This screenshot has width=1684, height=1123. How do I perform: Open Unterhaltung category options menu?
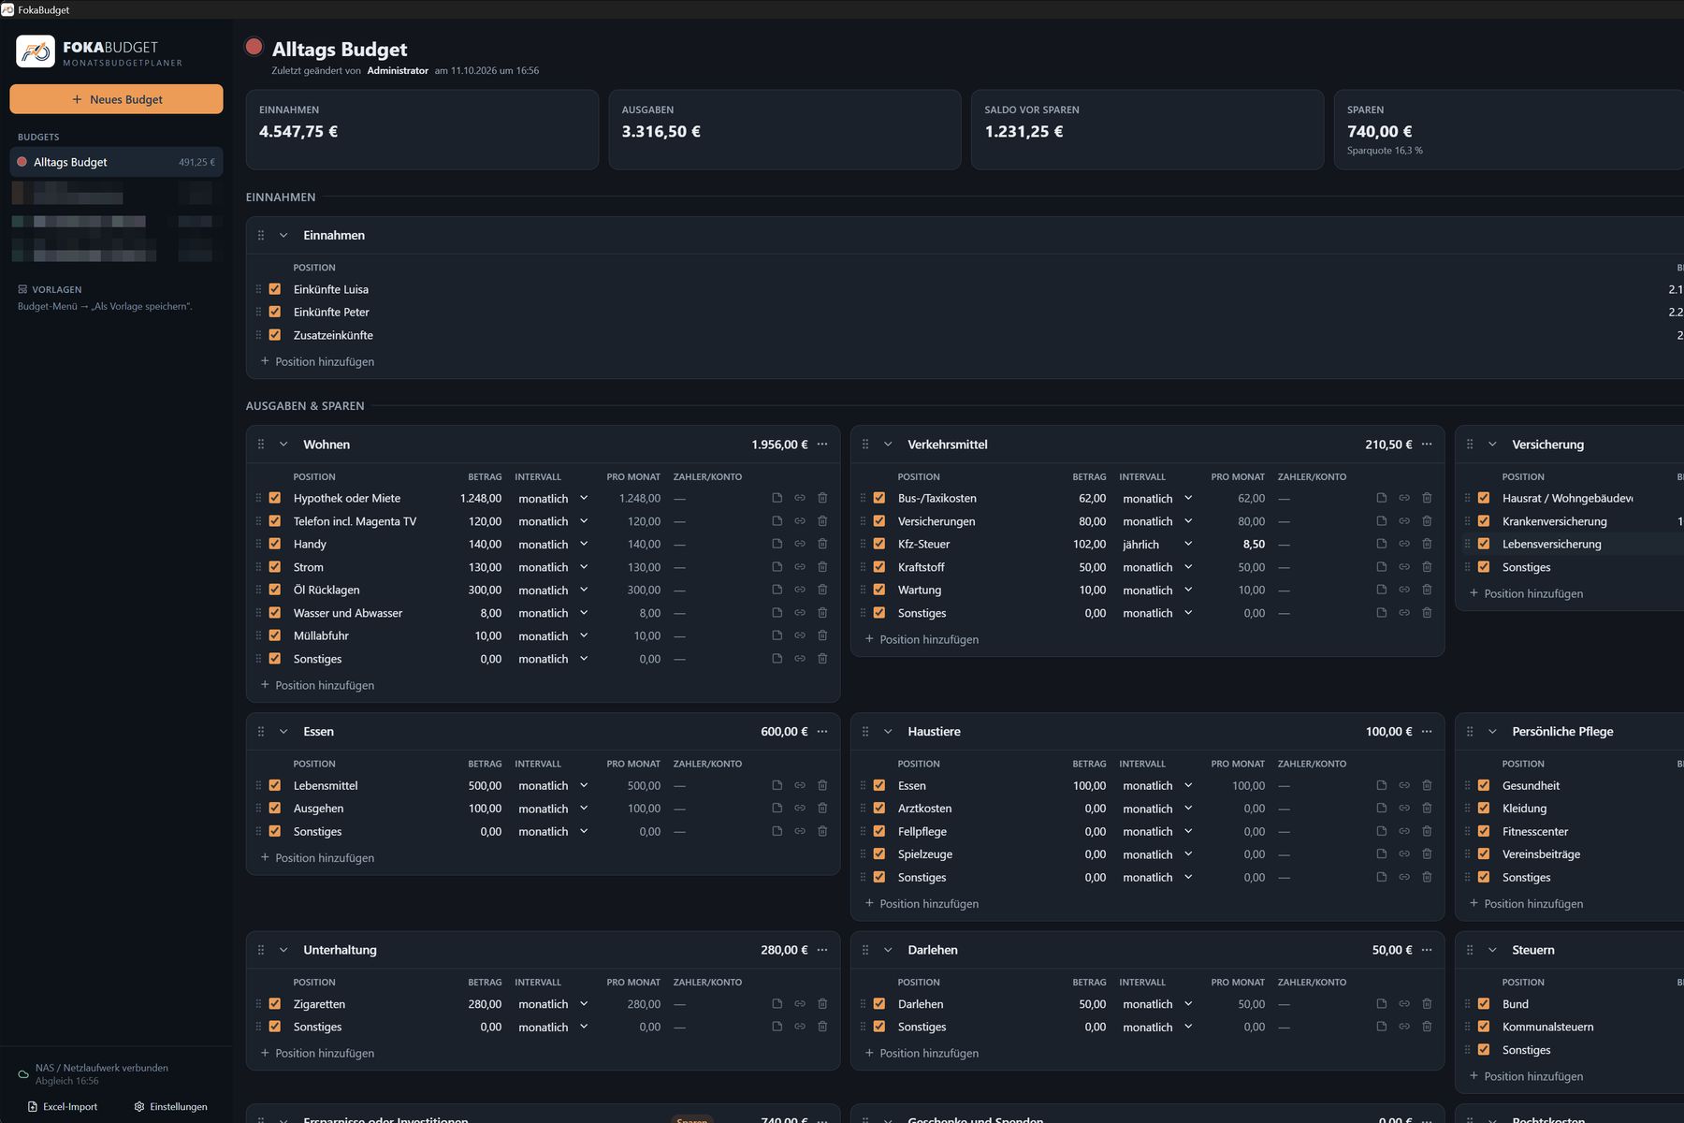(822, 950)
